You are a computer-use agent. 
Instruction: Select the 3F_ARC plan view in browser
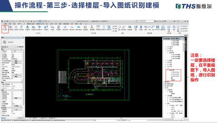click(175, 76)
